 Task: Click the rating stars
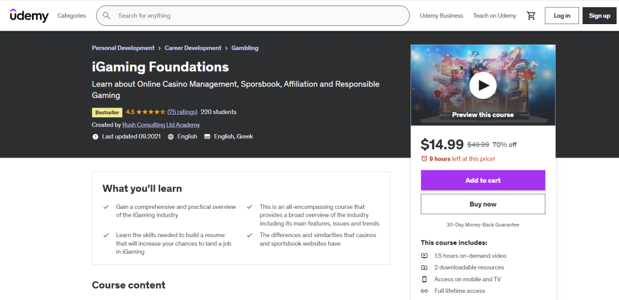[150, 112]
